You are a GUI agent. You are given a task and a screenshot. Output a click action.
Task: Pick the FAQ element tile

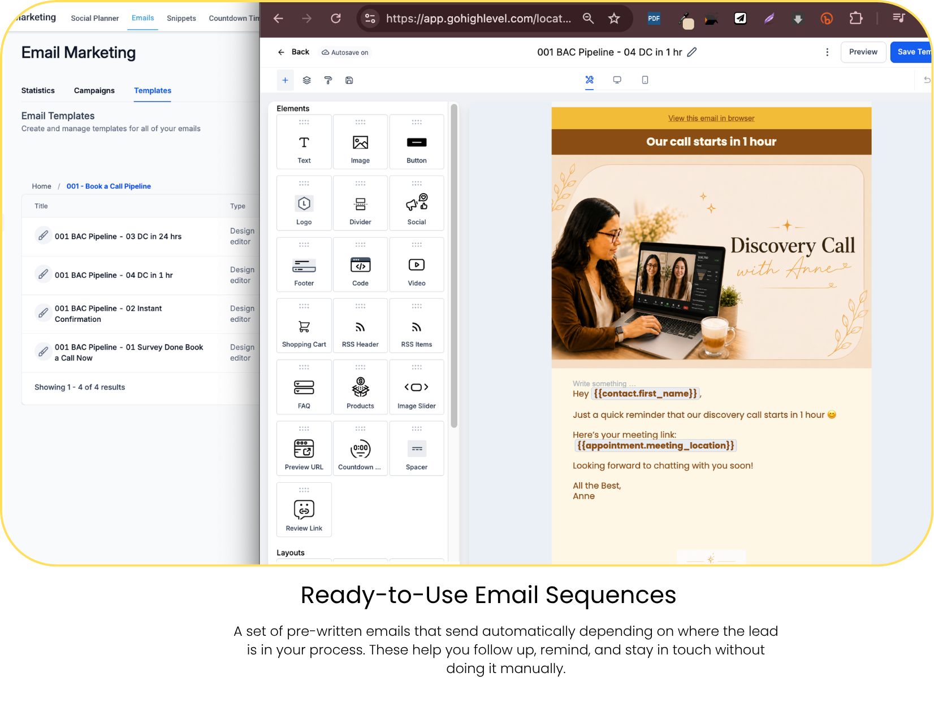pyautogui.click(x=304, y=387)
